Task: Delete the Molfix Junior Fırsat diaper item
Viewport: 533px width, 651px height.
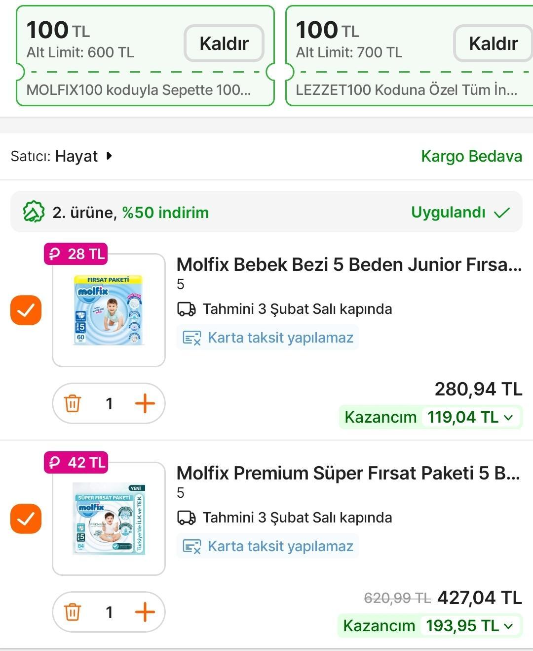Action: tap(72, 403)
